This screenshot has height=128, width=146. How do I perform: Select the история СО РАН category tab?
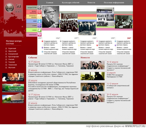click(x=32, y=8)
